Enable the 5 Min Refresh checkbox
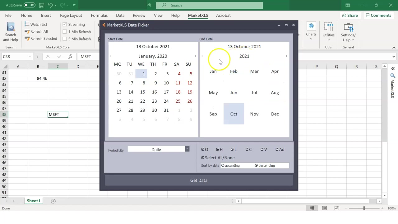398x224 pixels. click(x=65, y=39)
